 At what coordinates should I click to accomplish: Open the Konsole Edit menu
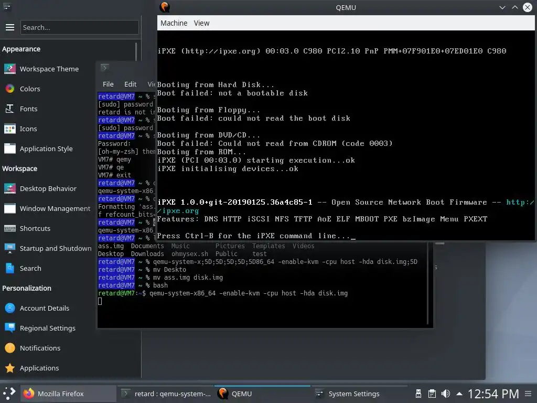(130, 84)
